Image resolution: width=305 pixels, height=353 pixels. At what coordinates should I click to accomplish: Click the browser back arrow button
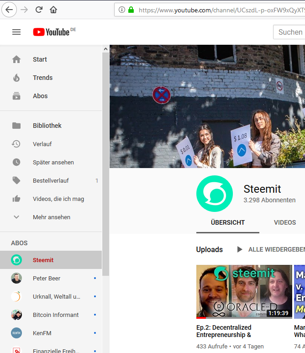(9, 10)
